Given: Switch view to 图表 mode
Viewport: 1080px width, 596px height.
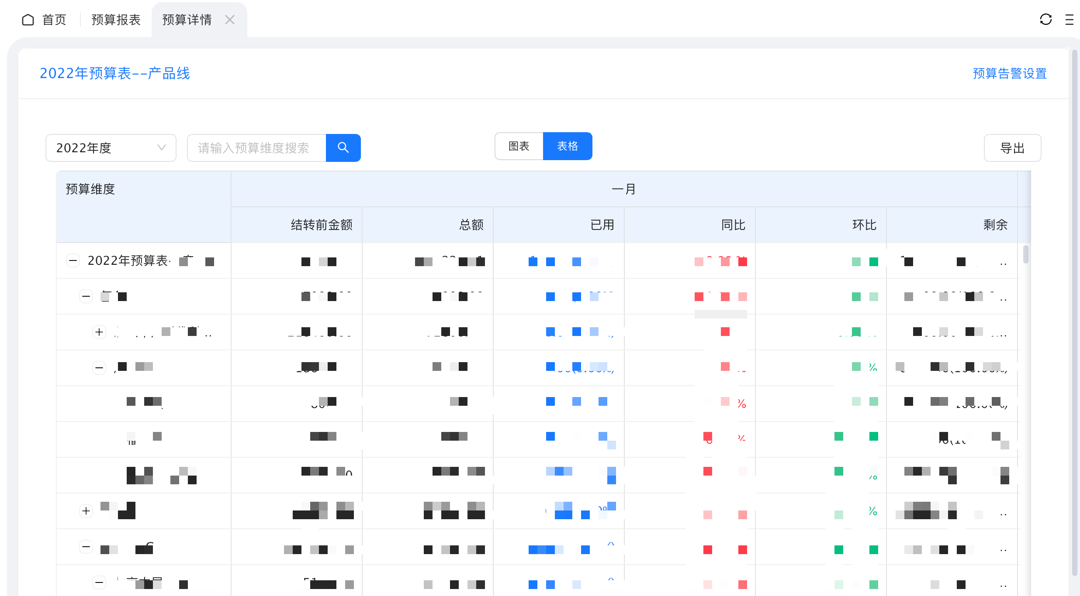Looking at the screenshot, I should click(x=519, y=146).
